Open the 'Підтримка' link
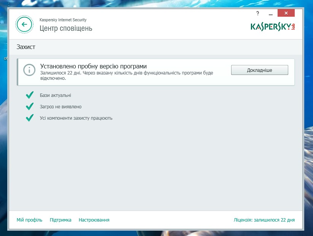 point(61,220)
